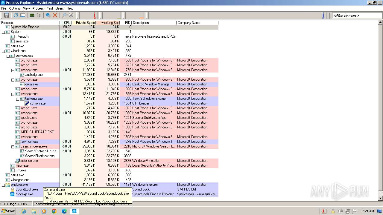
Task: Sort by Private Bytes column header
Action: point(84,22)
